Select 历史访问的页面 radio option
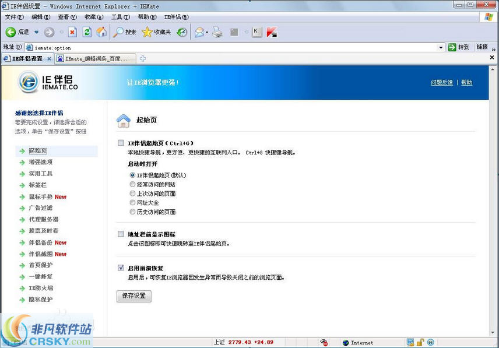Viewport: 499px width, 348px height. [x=132, y=212]
